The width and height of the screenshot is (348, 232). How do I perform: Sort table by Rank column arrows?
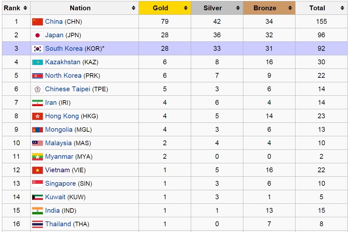coord(25,8)
